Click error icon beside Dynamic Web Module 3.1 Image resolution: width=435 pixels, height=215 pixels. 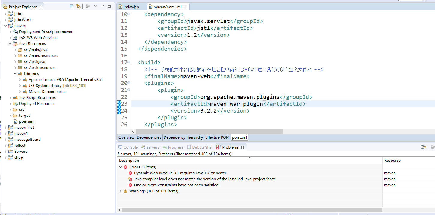click(130, 173)
